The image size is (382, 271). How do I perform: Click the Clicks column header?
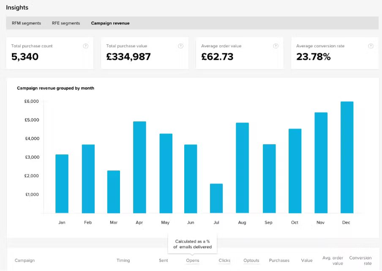224,260
